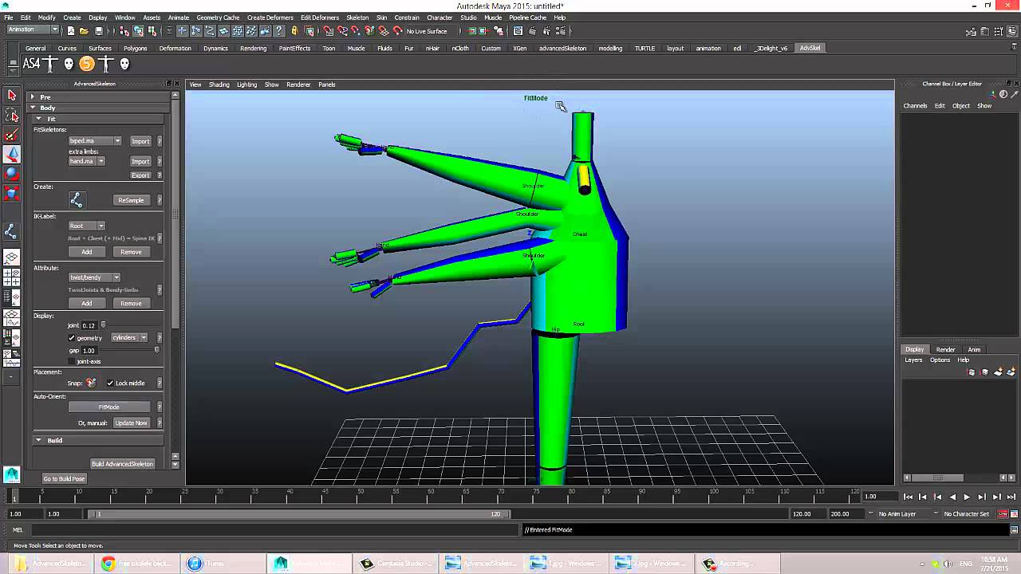
Task: Click the padlock icon in status line
Action: tap(294, 31)
